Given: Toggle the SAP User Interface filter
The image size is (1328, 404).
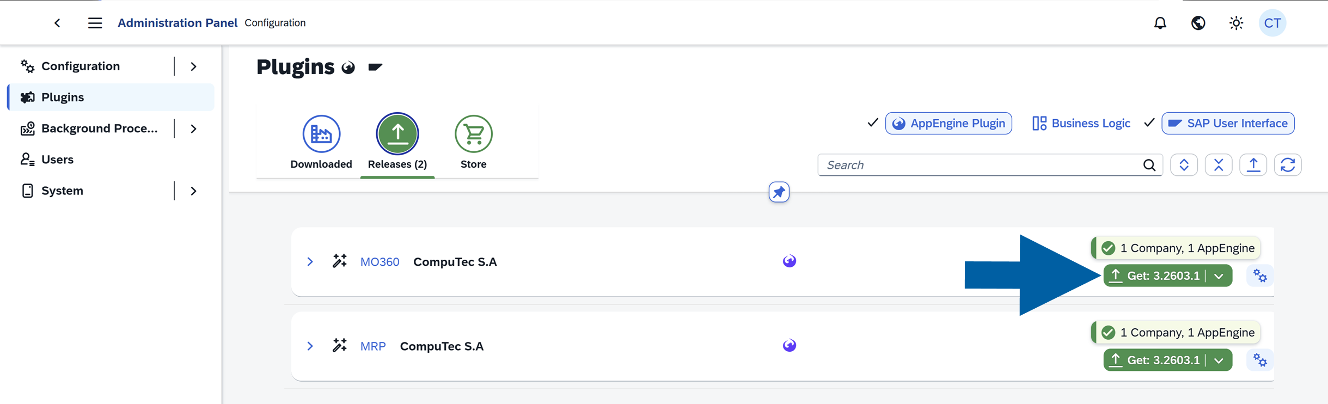Looking at the screenshot, I should pyautogui.click(x=1228, y=124).
